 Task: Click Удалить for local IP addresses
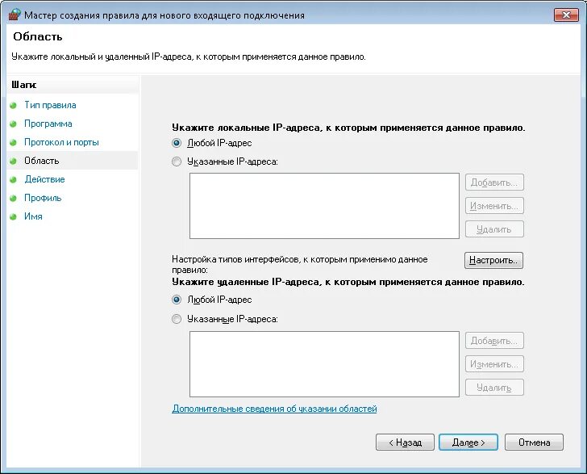click(494, 229)
